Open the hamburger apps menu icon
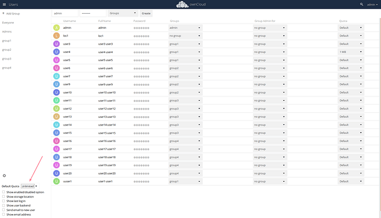The width and height of the screenshot is (381, 218). point(4,4)
